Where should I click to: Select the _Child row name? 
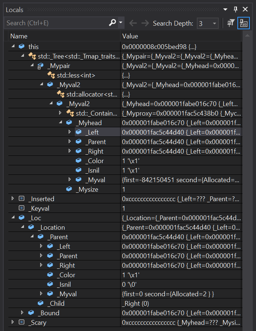coord(56,303)
